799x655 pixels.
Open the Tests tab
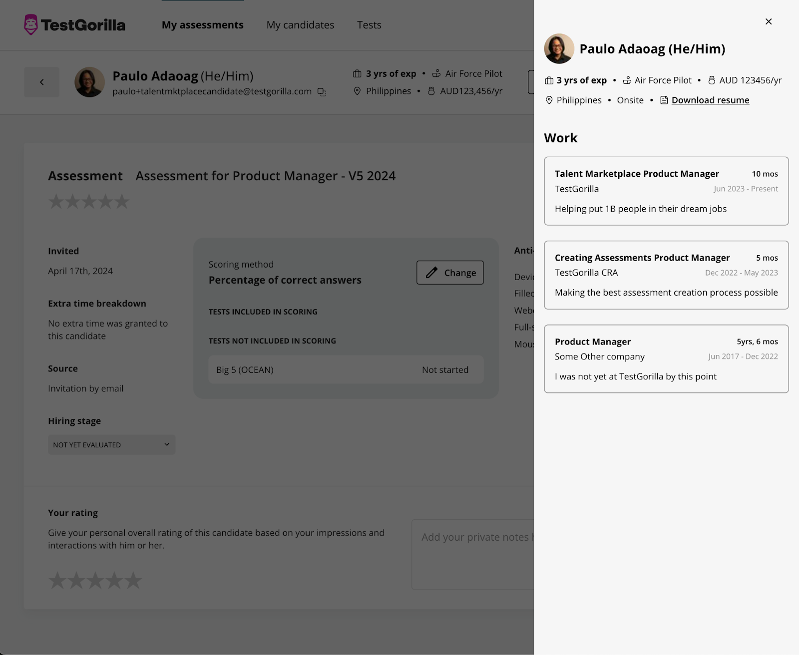(369, 25)
